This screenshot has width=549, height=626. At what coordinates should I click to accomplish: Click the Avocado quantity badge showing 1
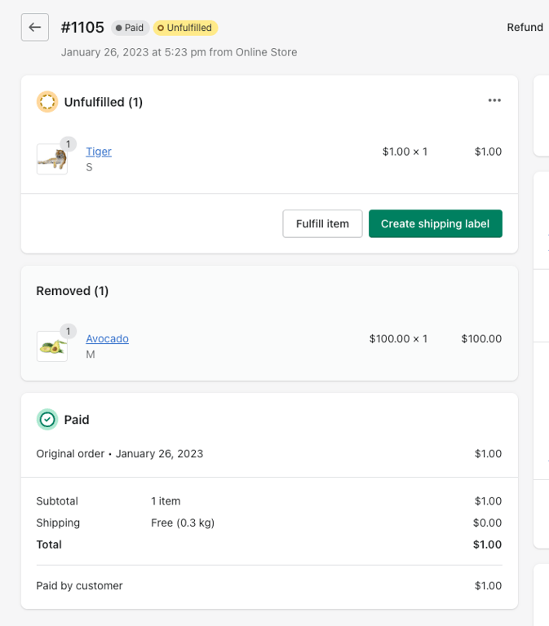coord(69,332)
